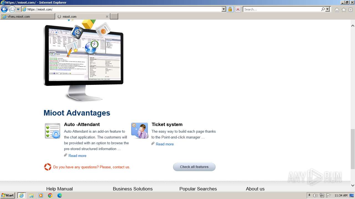The image size is (355, 199).
Task: Launch Edge from the taskbar
Action: (60, 195)
